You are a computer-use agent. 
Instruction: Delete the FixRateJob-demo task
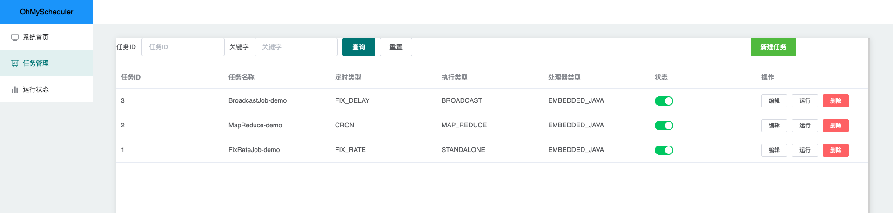pos(836,150)
